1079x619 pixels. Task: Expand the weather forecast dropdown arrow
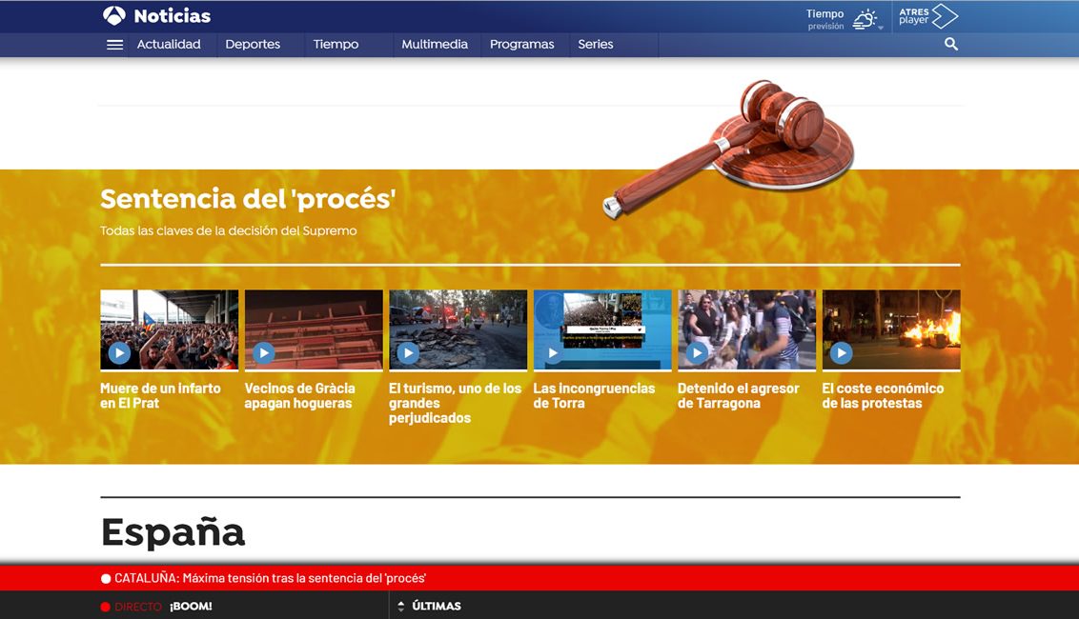(x=881, y=29)
